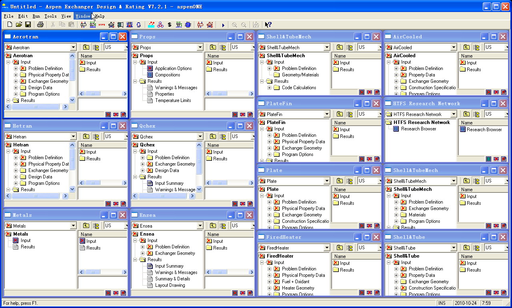Open the FiredHeater program dropdown
Screen dimensions: 512x308
327,248
